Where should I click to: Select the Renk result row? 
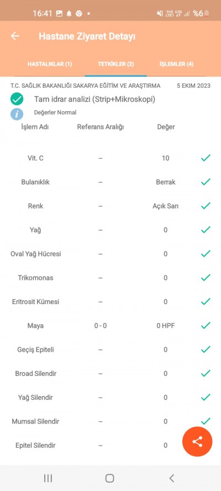110,206
